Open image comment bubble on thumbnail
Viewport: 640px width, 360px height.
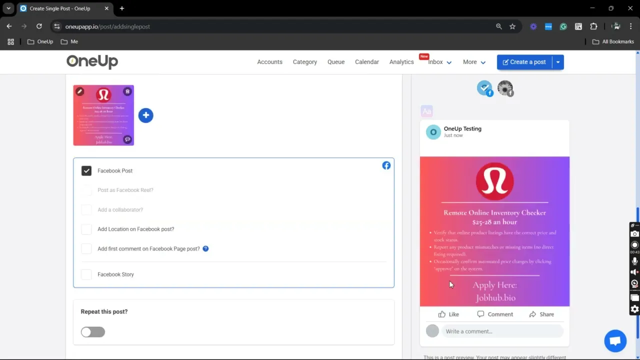click(127, 139)
